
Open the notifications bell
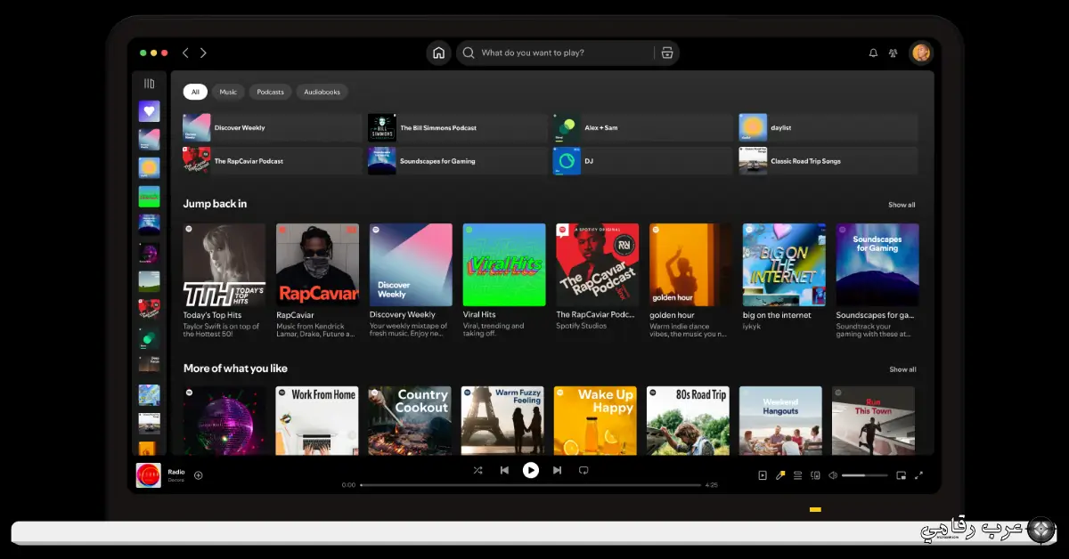(873, 53)
